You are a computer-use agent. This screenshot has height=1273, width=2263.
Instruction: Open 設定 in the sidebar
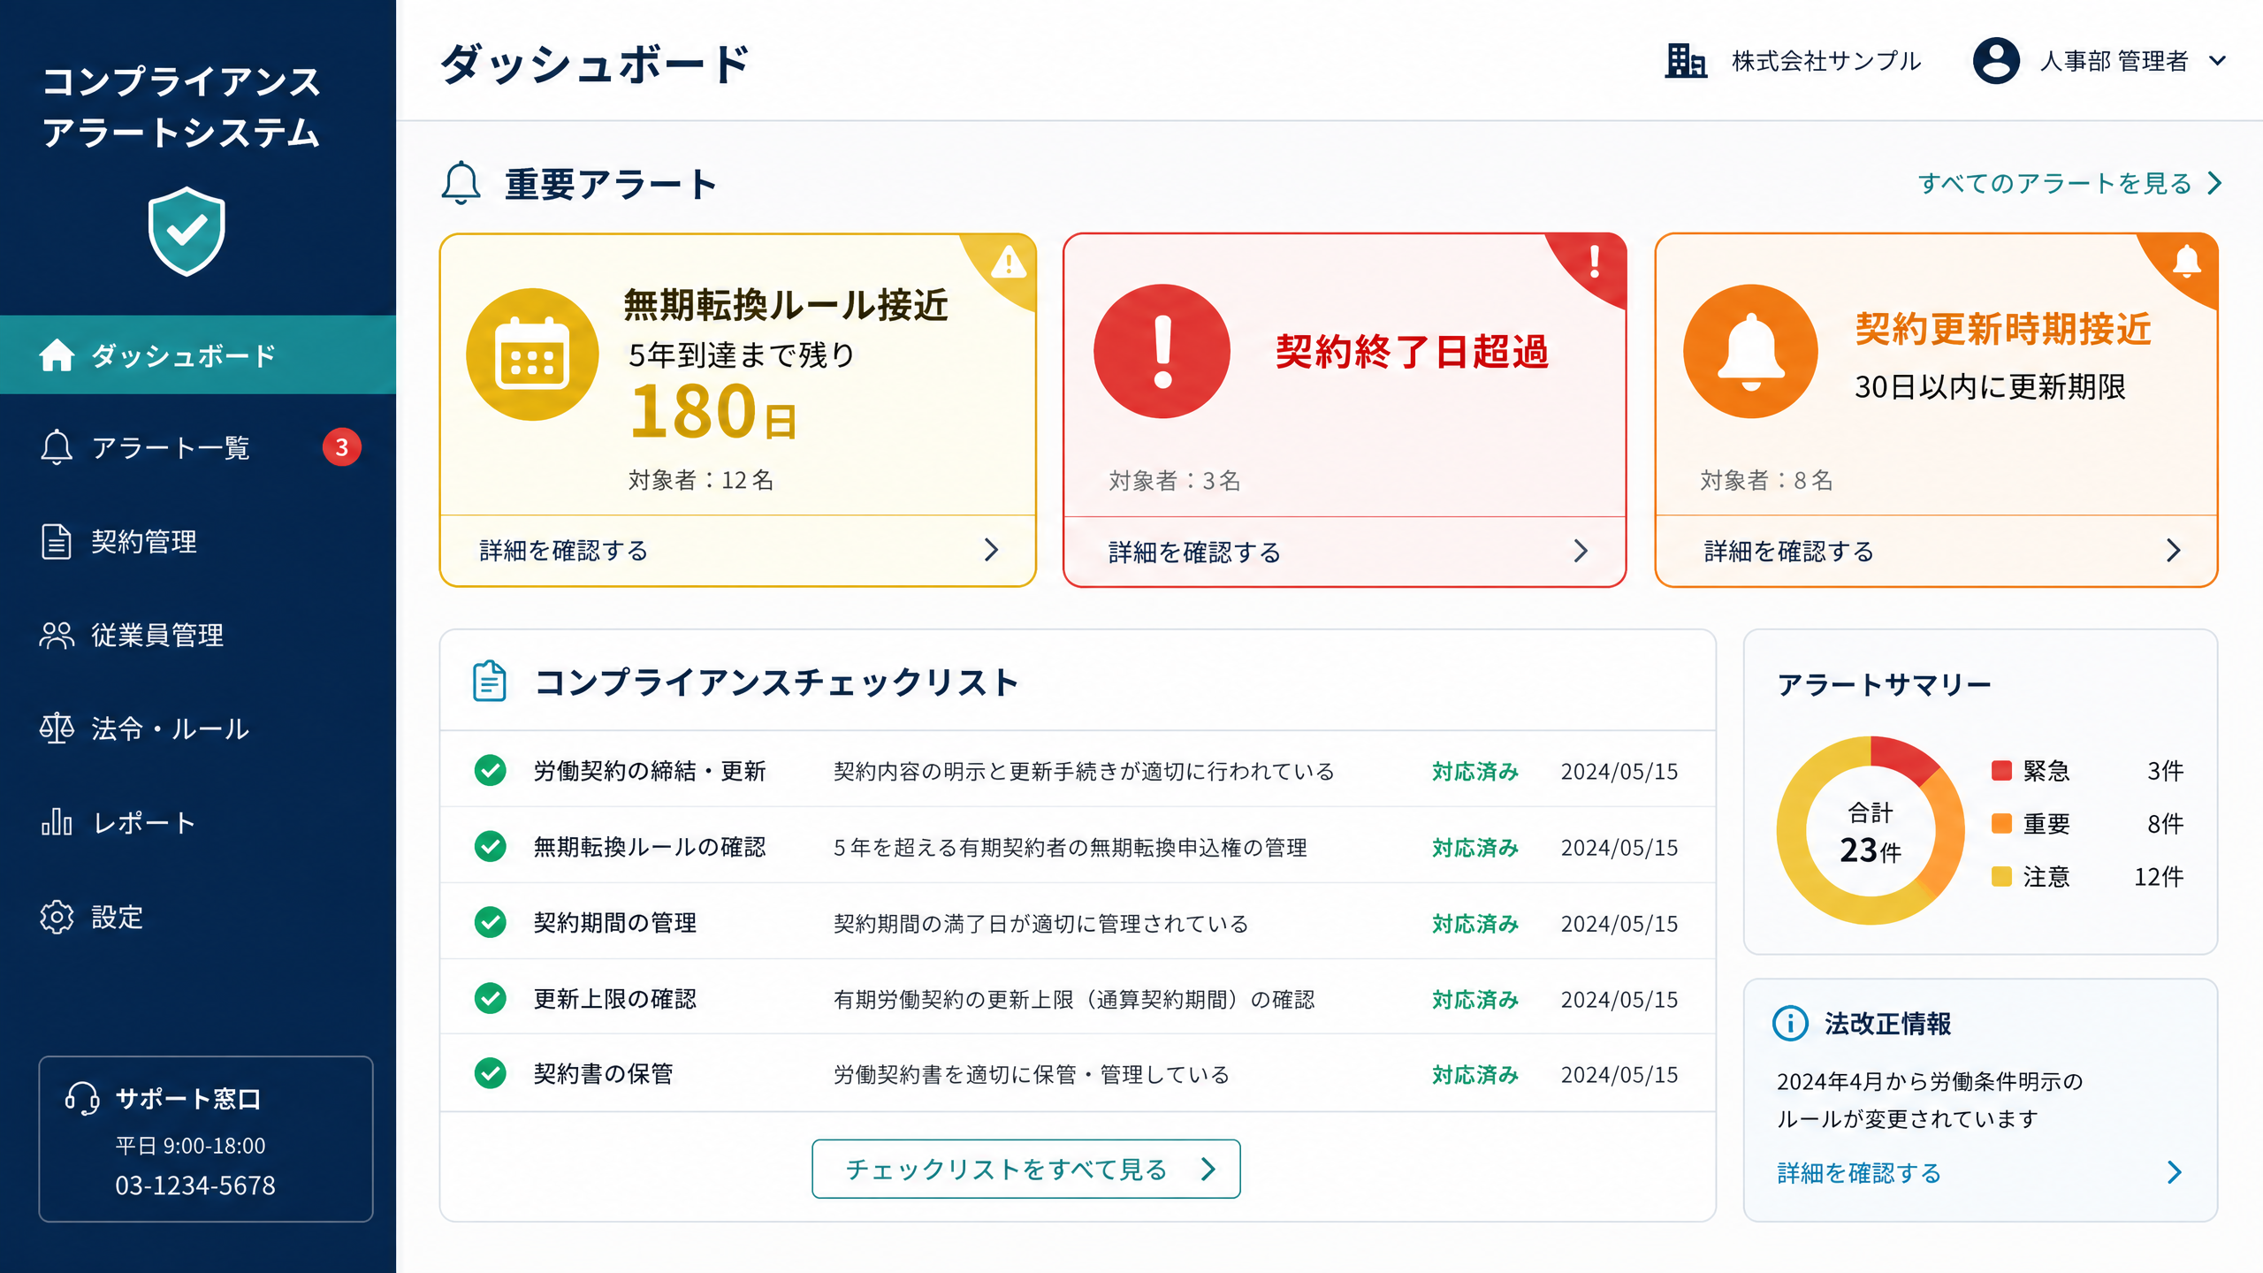(x=198, y=917)
